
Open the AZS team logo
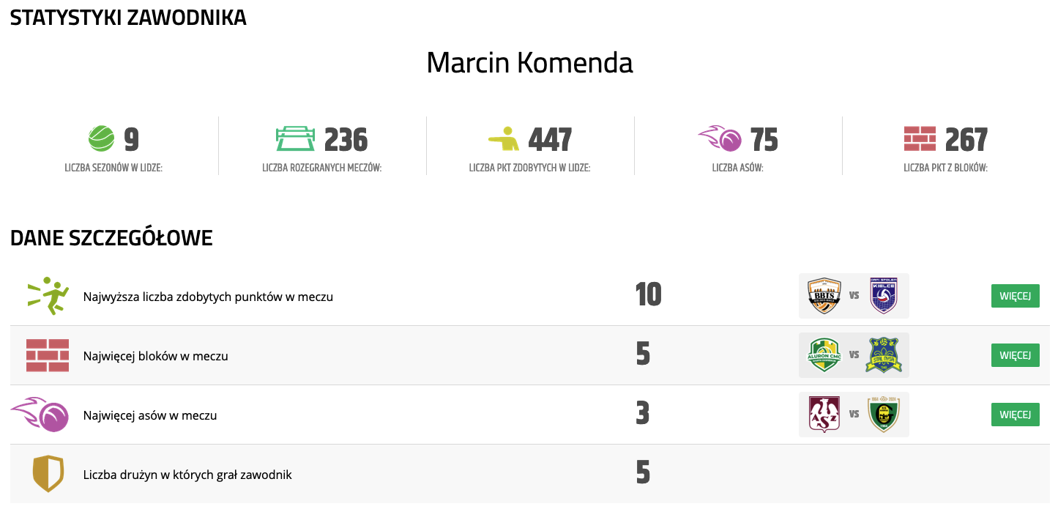(x=824, y=415)
